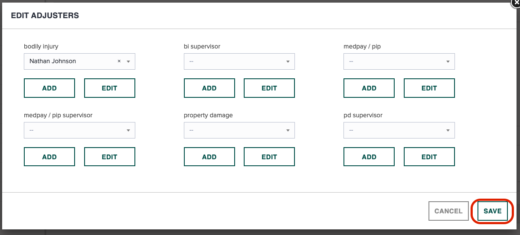Add a medpay / pip supervisor
Screen dimensions: 520x235
49,157
